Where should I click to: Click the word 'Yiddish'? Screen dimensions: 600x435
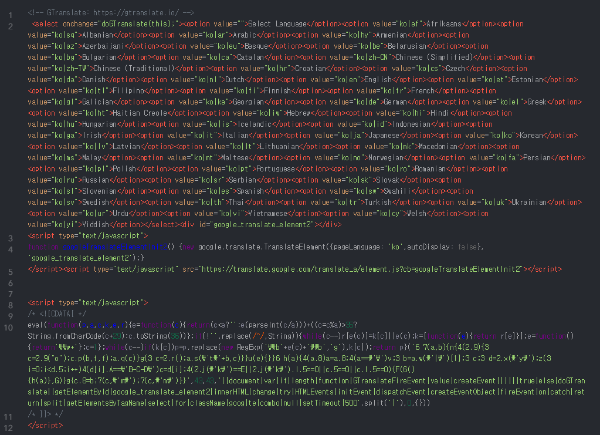tap(96, 224)
